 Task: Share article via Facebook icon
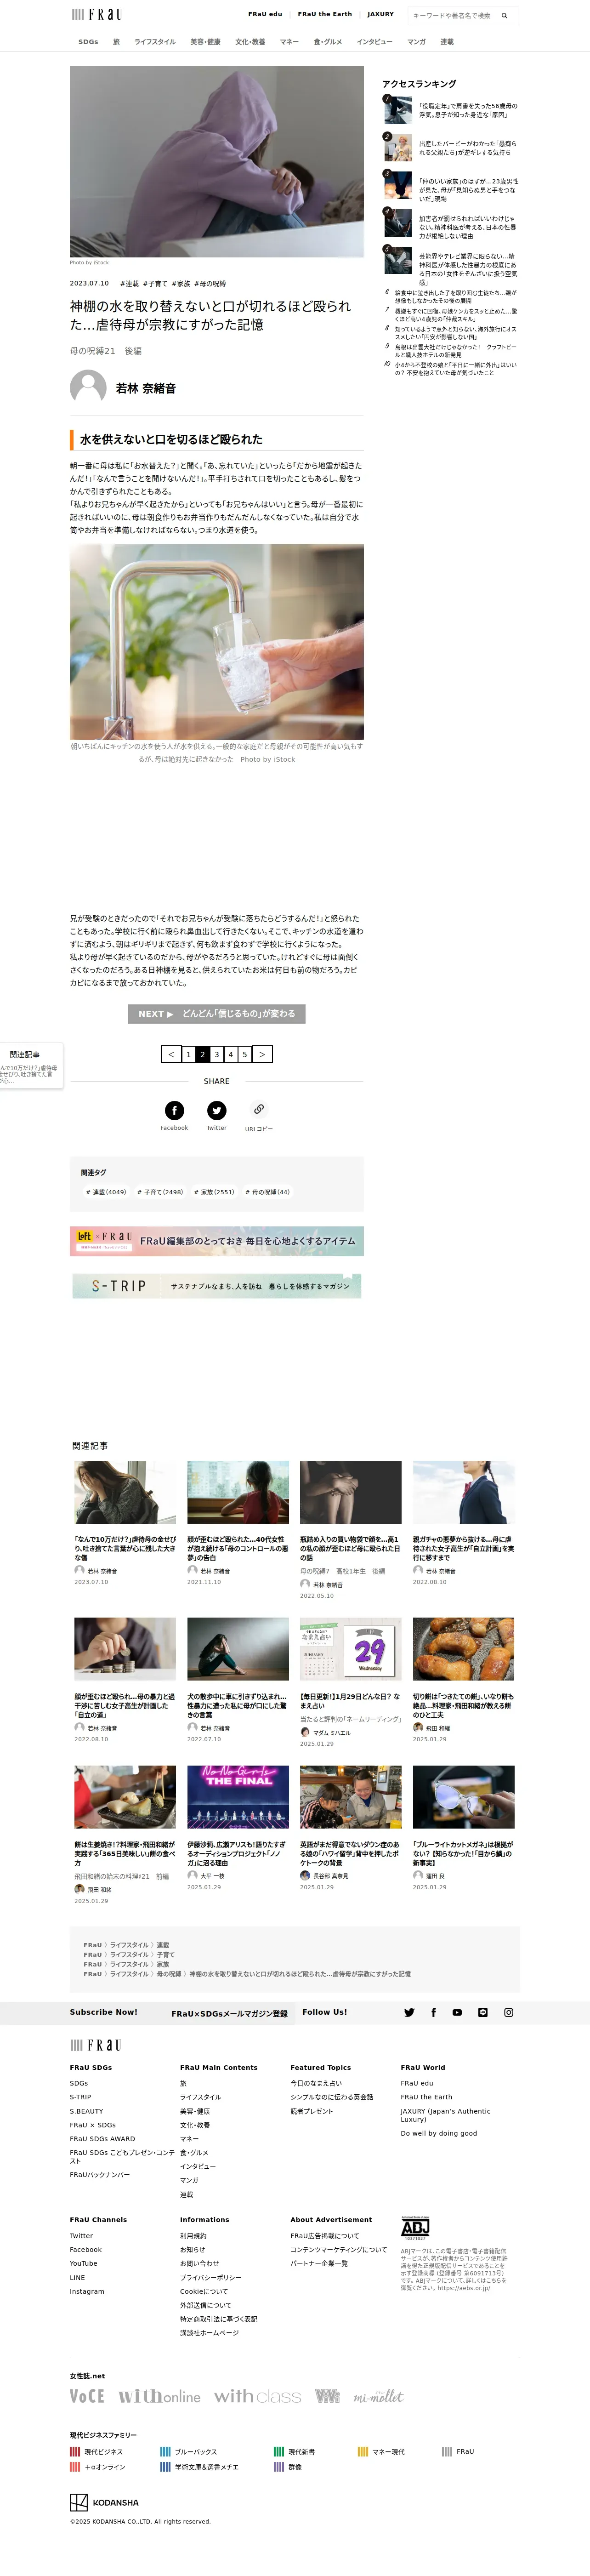(174, 1110)
